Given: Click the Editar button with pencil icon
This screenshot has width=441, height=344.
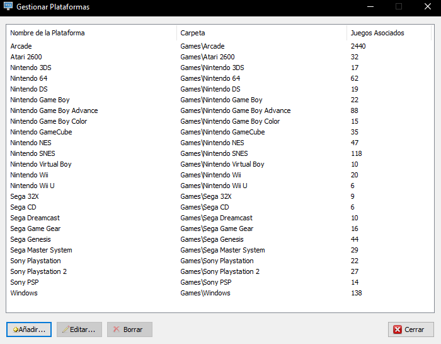Looking at the screenshot, I should pos(79,329).
